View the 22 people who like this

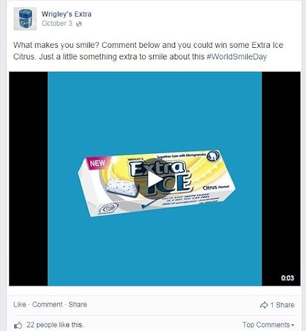point(55,325)
